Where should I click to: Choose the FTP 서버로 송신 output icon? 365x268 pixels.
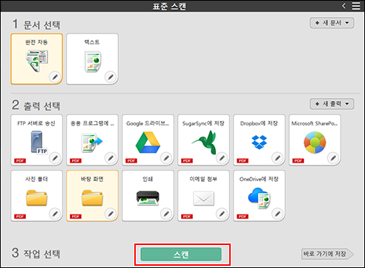39,143
